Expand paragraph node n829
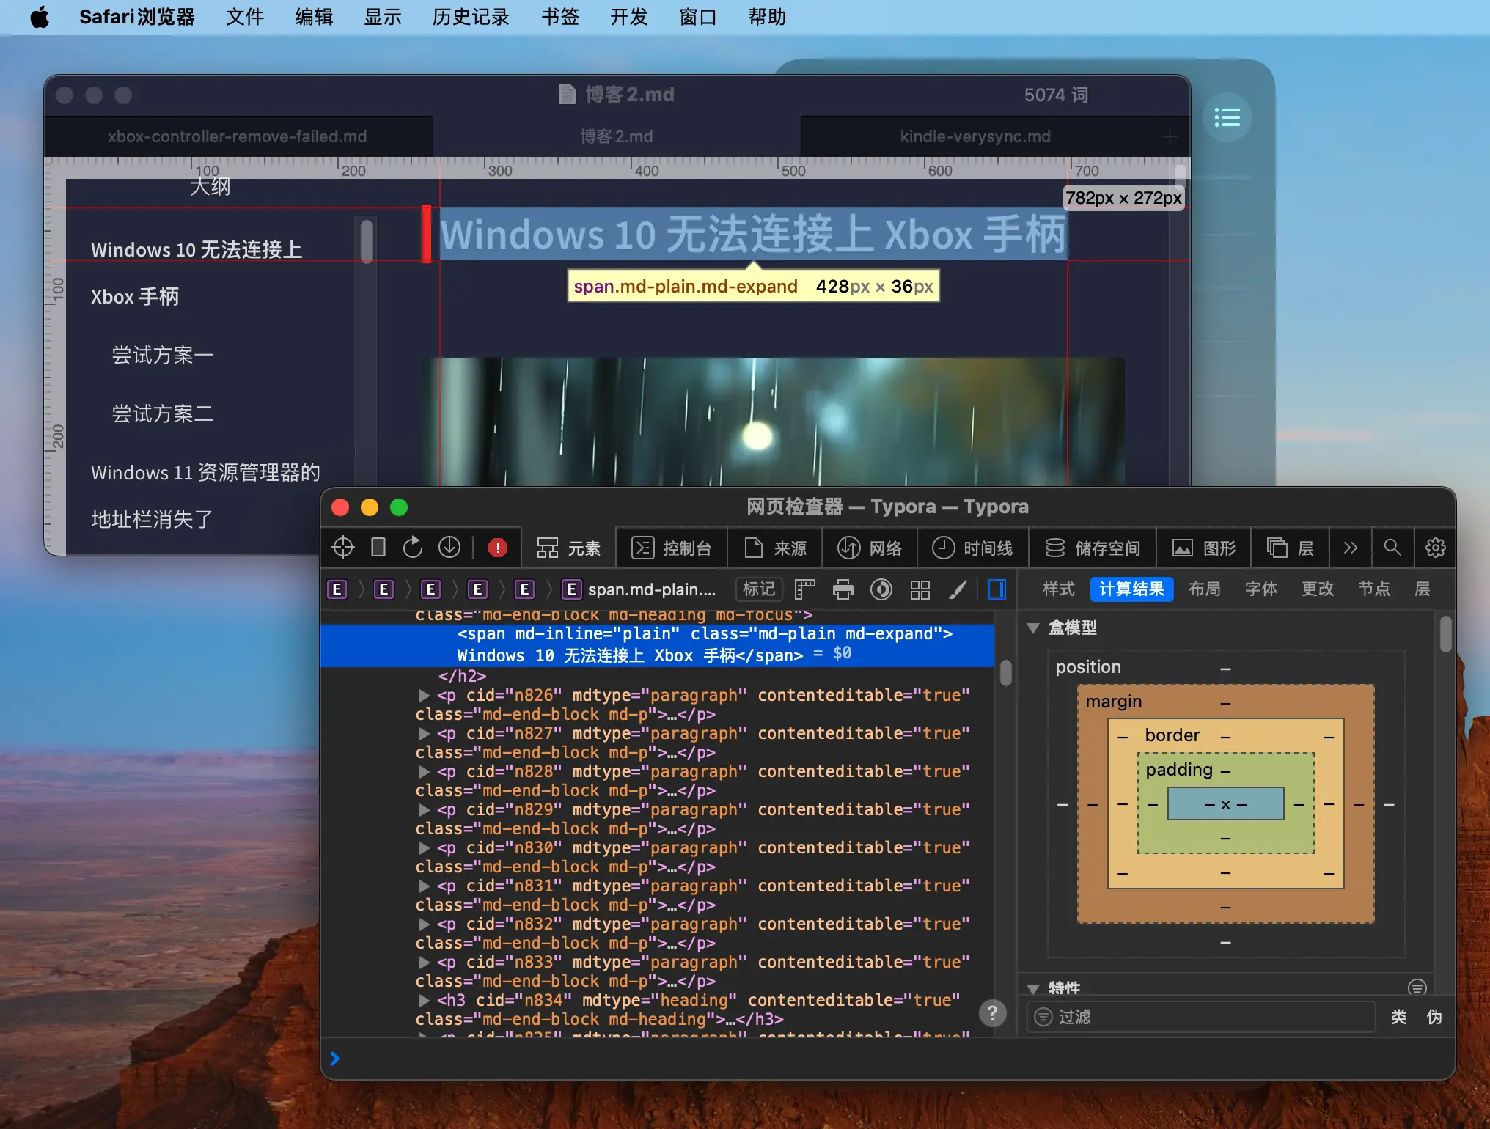The height and width of the screenshot is (1129, 1490). point(425,809)
